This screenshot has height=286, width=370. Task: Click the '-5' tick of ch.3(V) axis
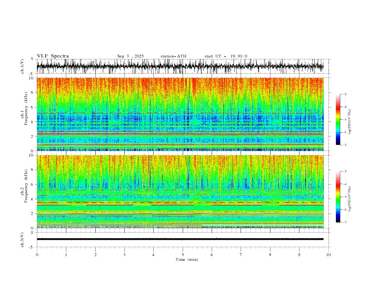pos(32,247)
